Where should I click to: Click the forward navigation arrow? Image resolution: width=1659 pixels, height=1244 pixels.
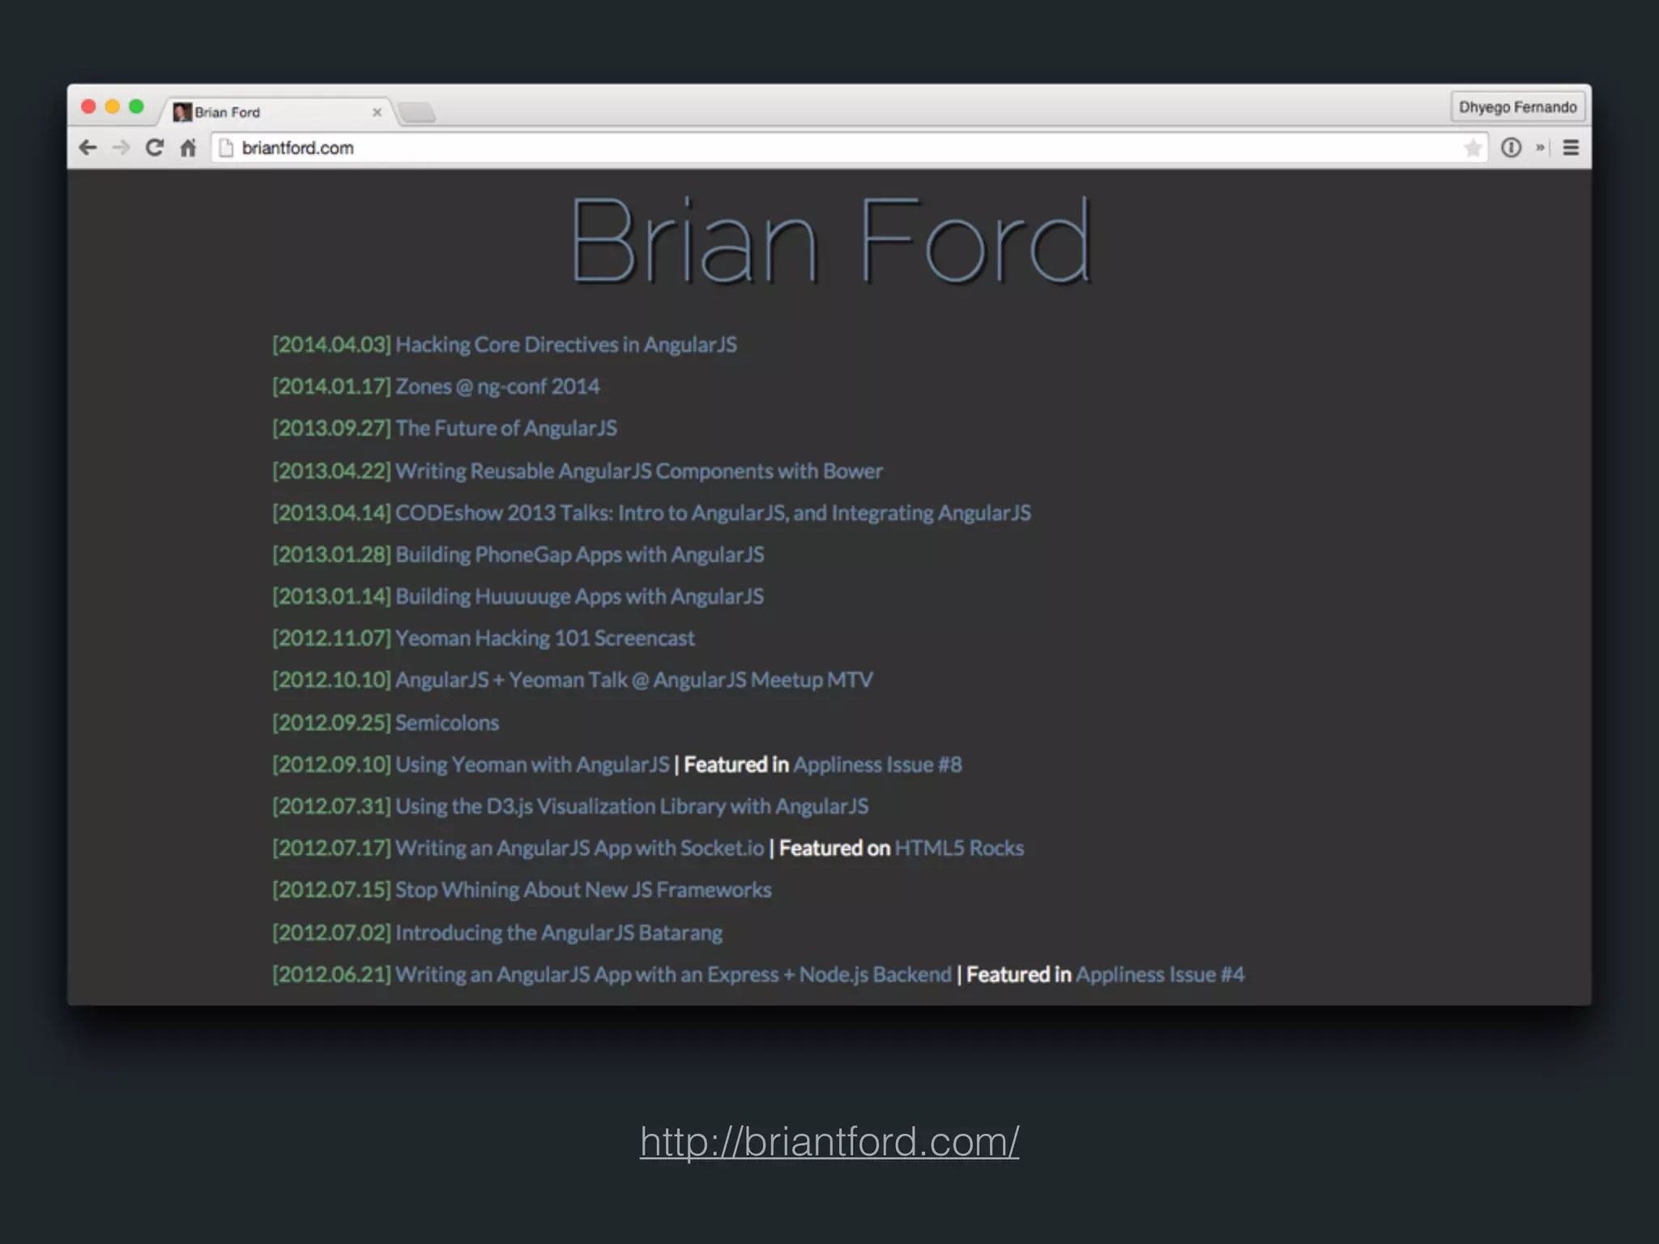coord(121,147)
